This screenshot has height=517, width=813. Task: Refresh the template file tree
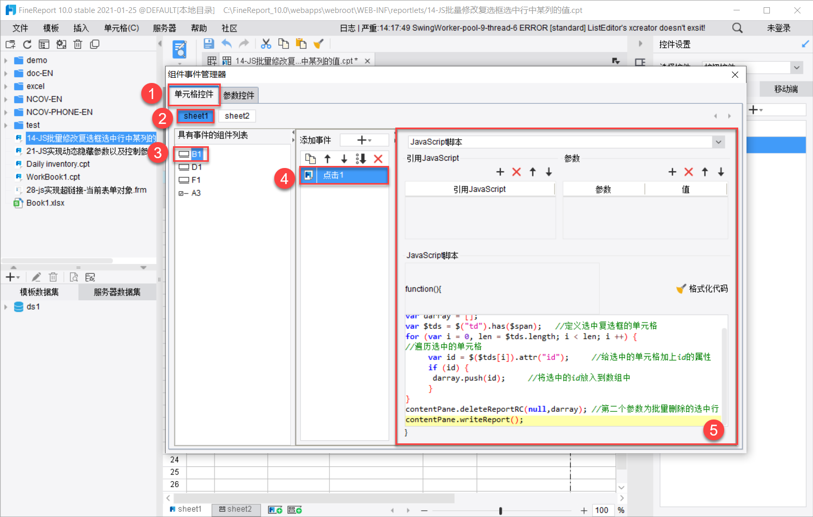[x=27, y=45]
